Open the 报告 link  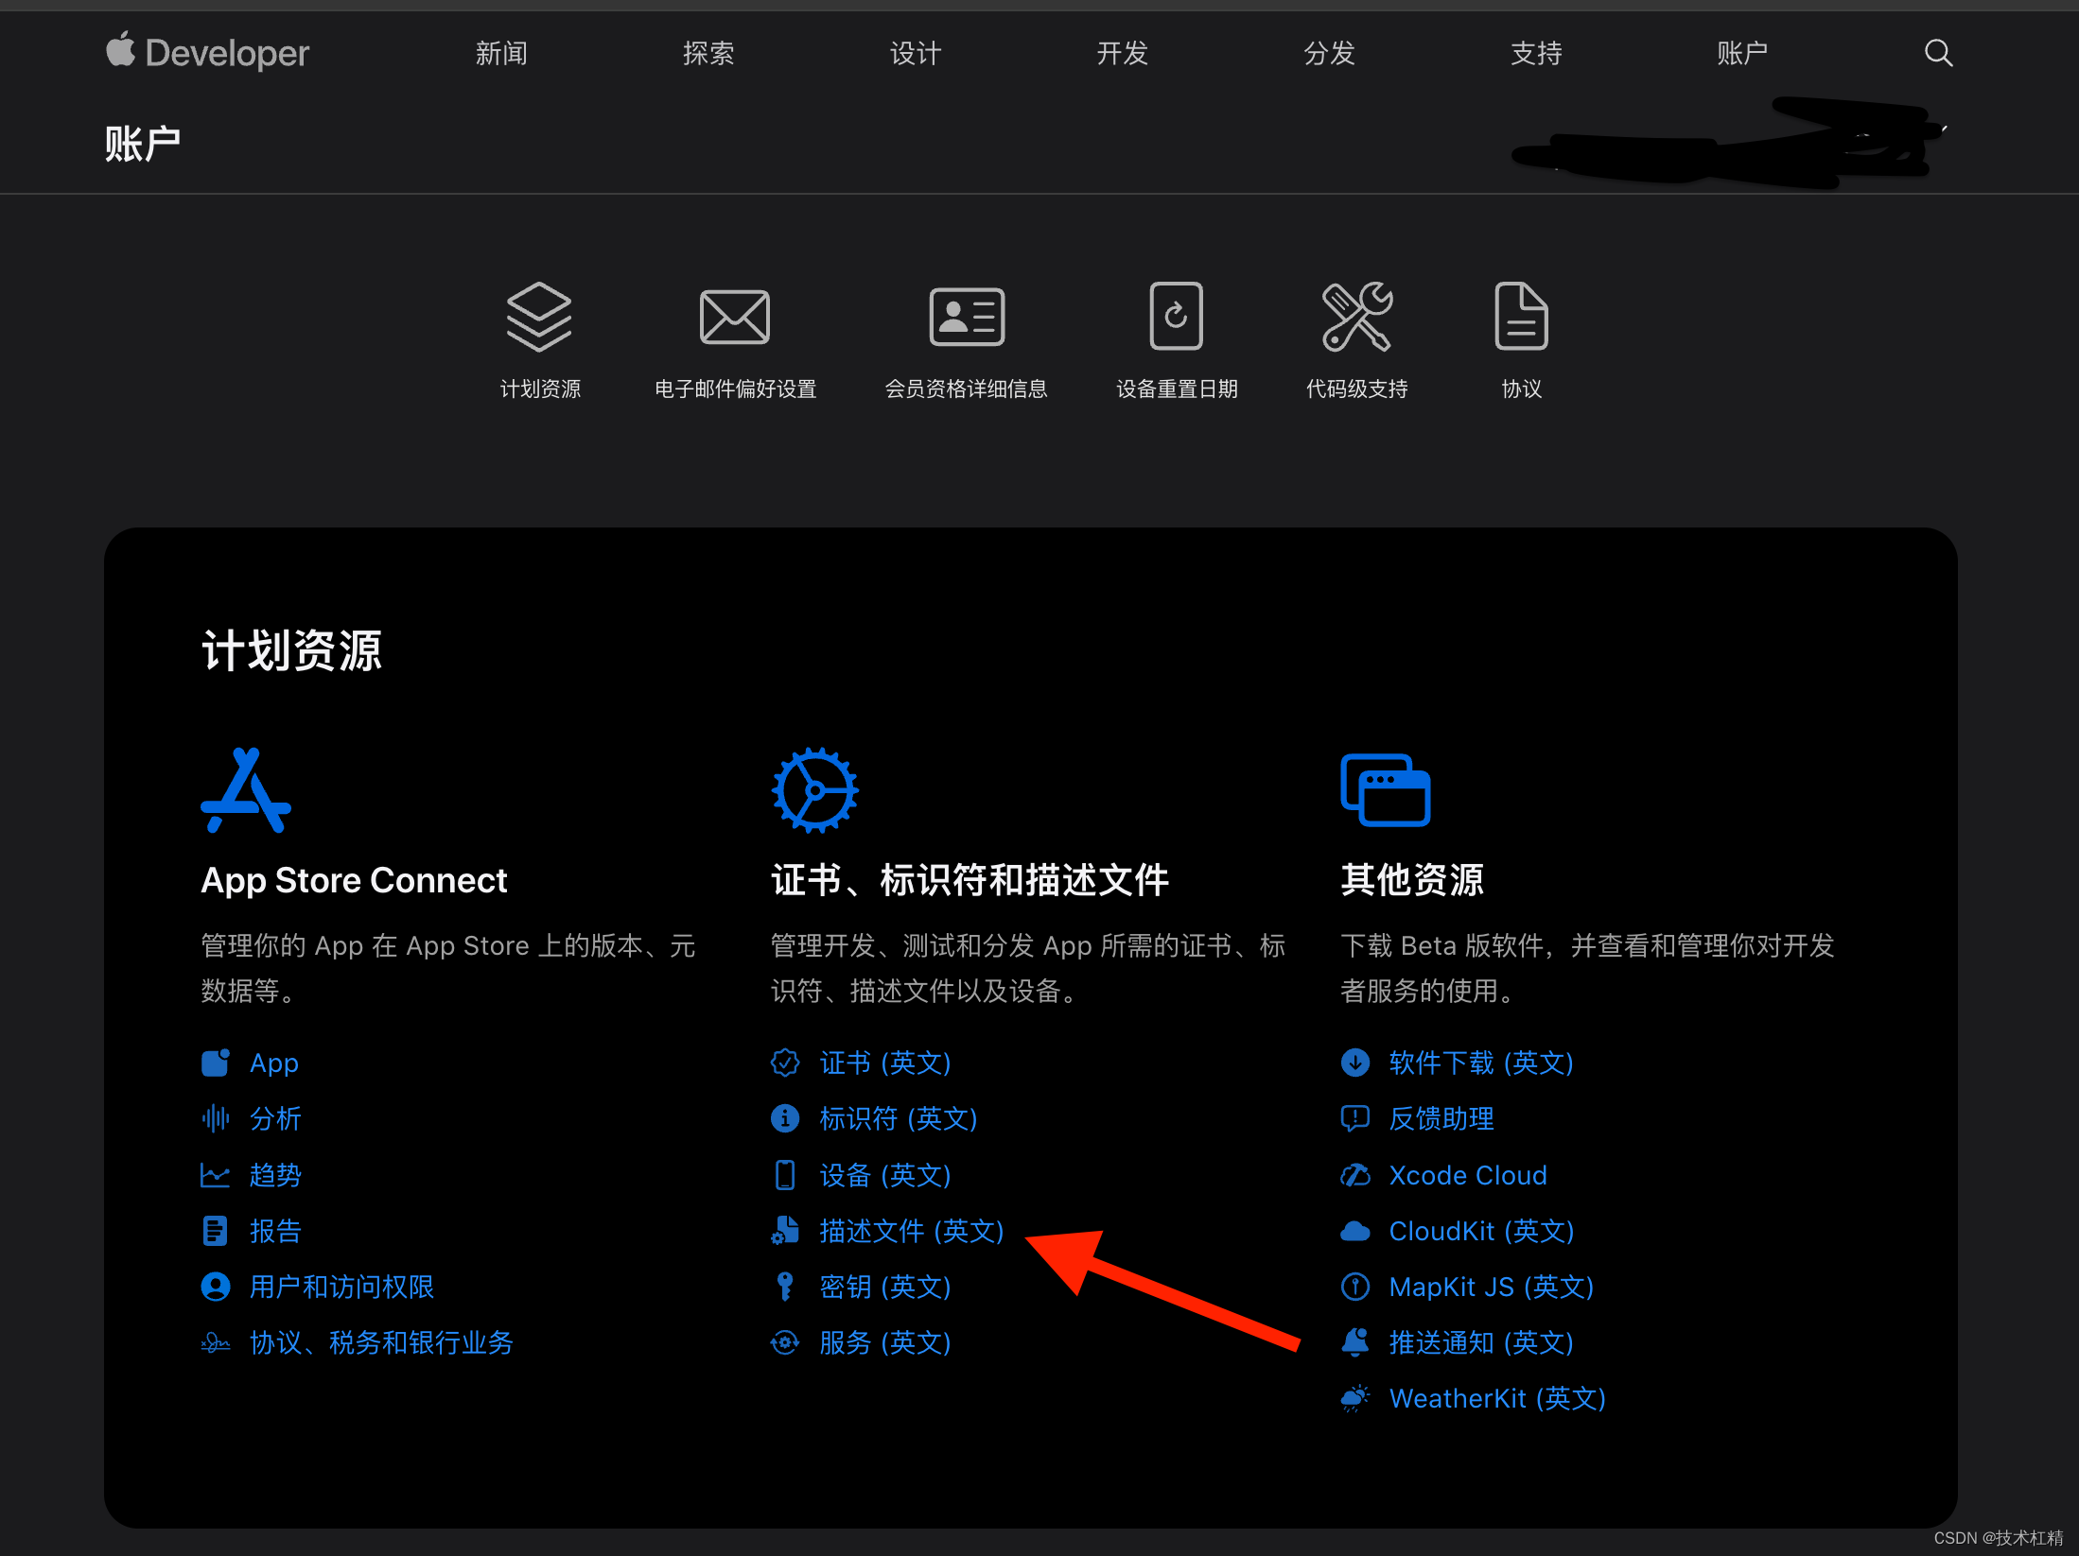pyautogui.click(x=275, y=1231)
